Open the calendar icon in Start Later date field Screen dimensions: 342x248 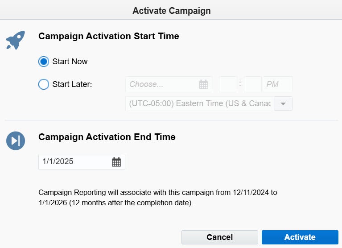point(203,84)
